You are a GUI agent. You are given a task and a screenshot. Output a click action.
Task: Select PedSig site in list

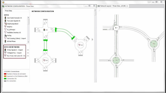click(9, 36)
